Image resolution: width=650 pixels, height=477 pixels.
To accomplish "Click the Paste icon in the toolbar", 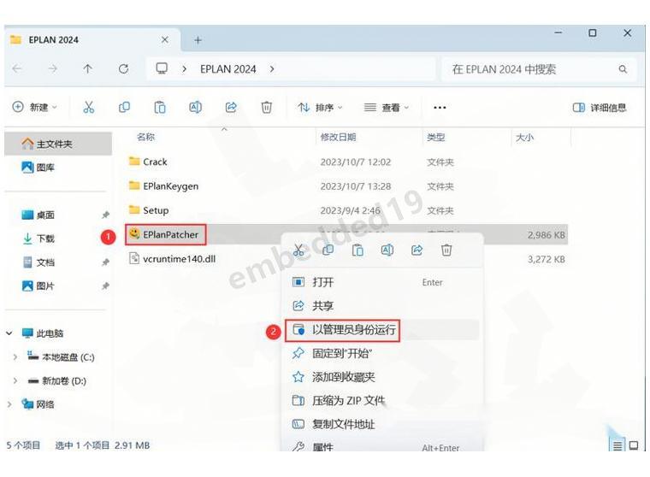I will coord(160,108).
